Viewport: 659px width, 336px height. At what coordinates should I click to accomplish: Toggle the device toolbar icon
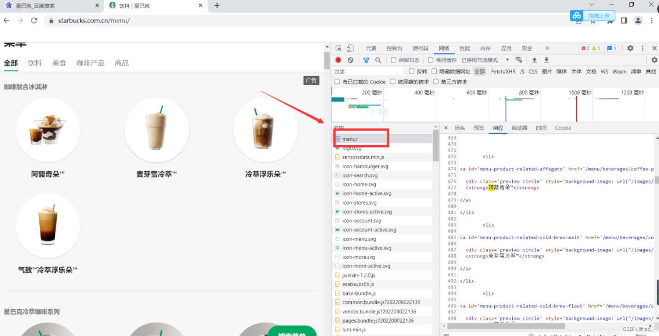tap(350, 48)
